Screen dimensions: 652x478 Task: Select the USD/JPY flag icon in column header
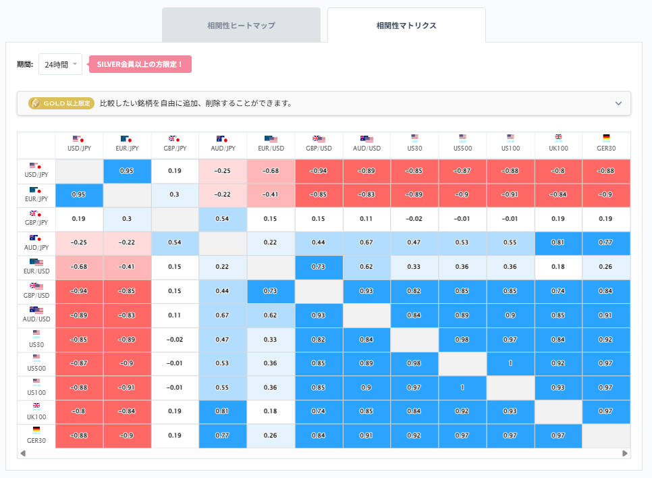[79, 138]
